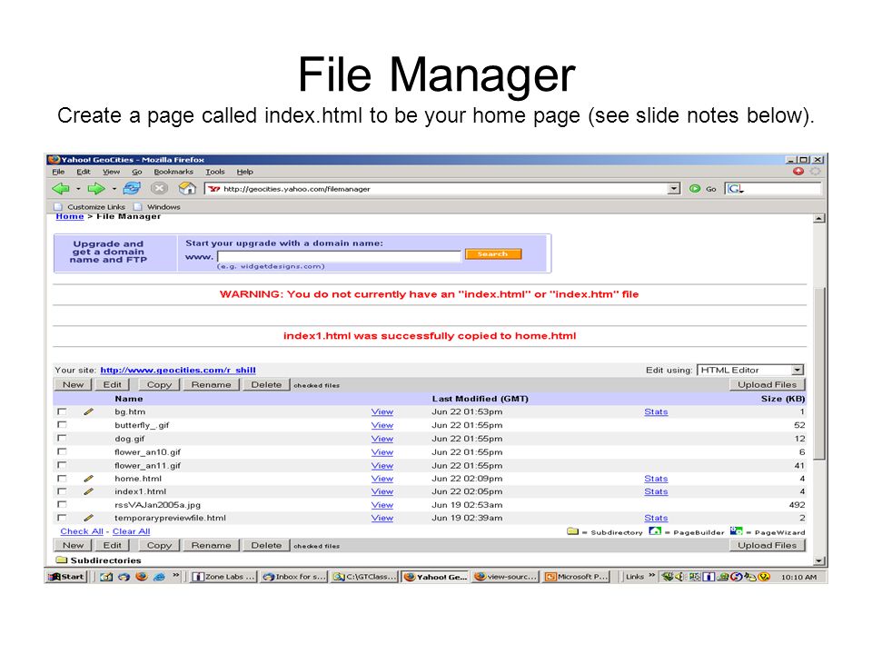The height and width of the screenshot is (654, 872).
Task: Check the box for rssVAJan2005a.jpg
Action: tap(62, 504)
